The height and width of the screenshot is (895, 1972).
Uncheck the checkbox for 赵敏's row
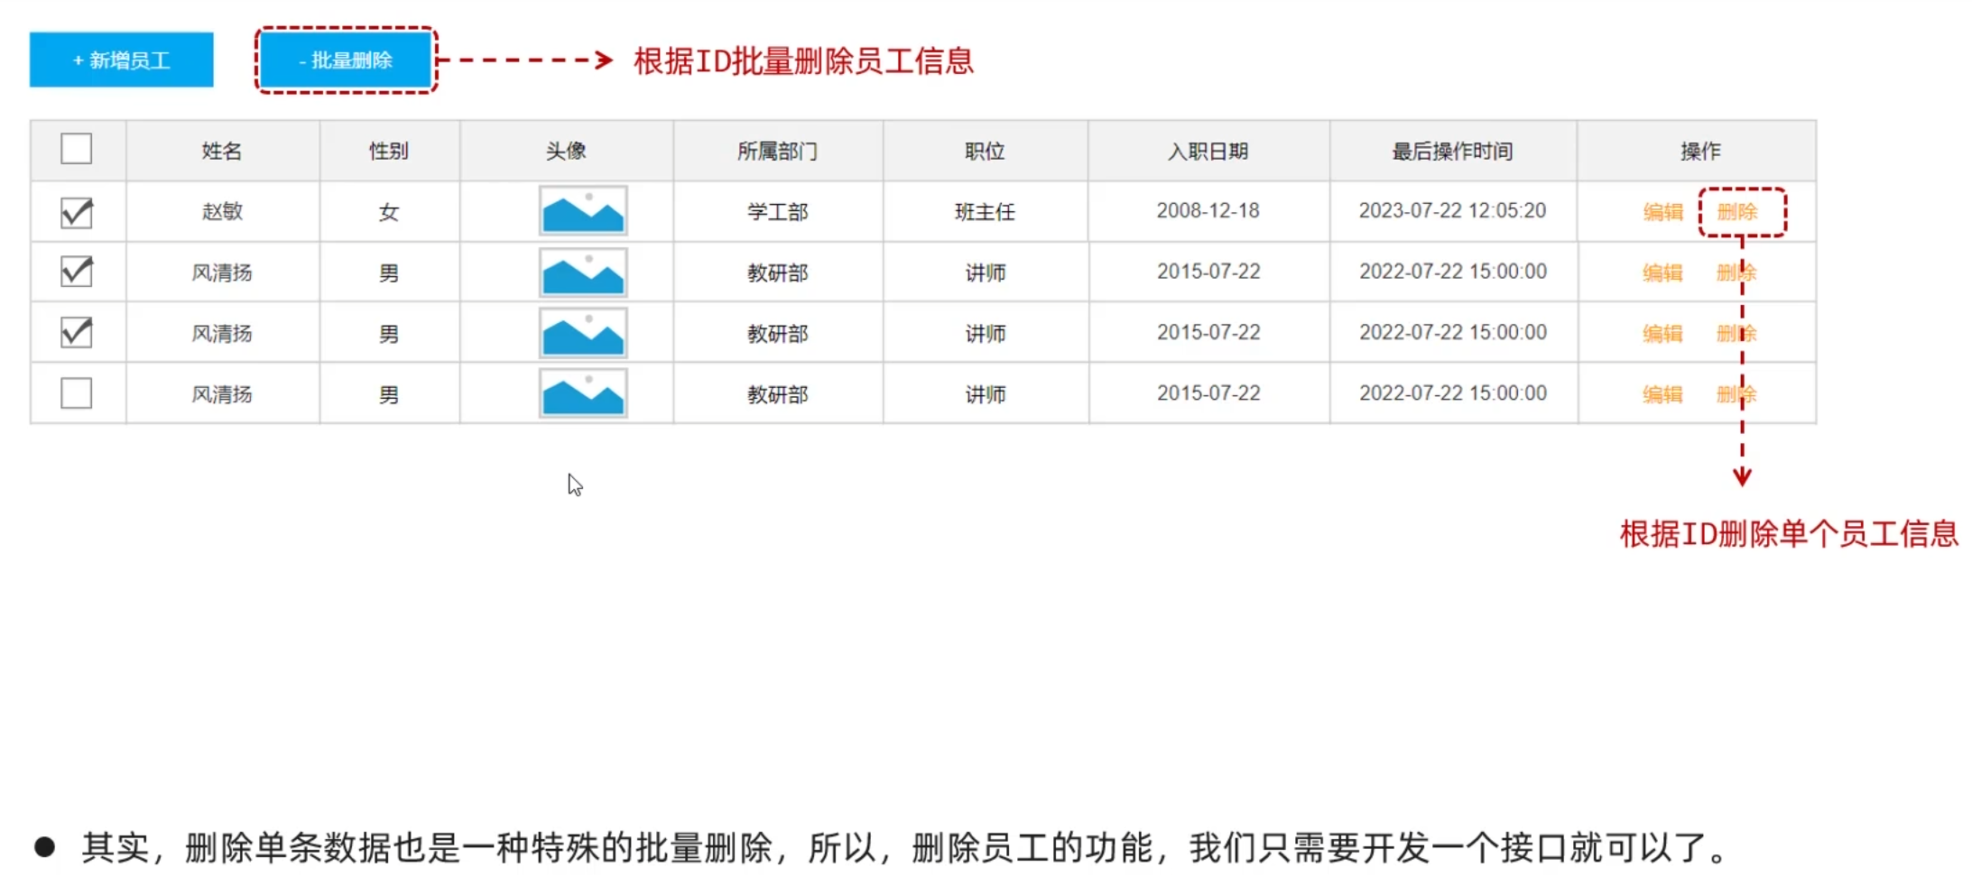click(x=77, y=213)
